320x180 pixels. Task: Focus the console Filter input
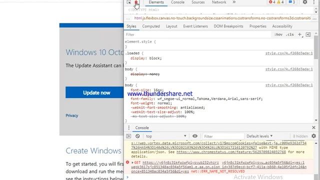223,136
